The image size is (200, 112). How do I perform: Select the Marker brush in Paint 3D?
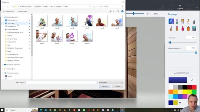[171, 21]
